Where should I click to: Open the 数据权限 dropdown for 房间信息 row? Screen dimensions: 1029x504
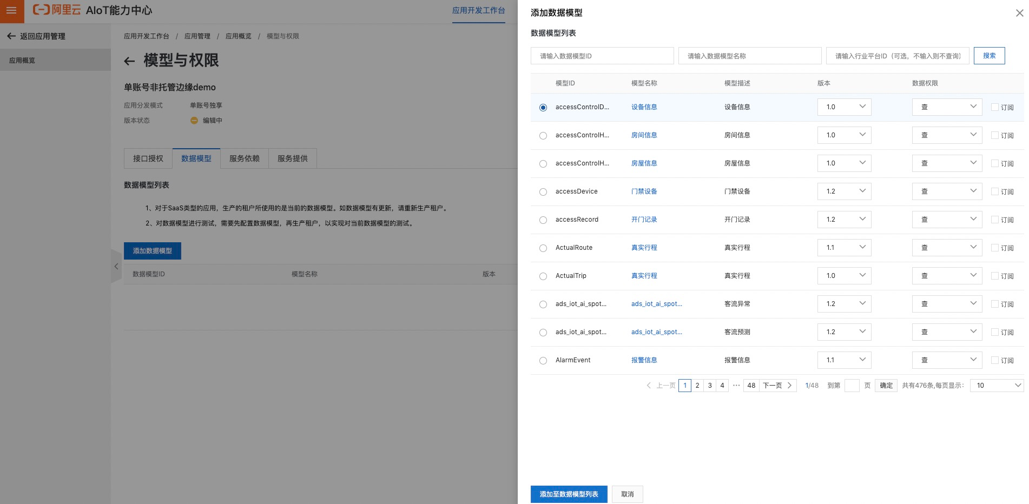tap(947, 135)
